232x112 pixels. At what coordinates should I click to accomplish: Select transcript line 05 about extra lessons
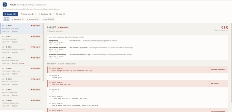click(x=138, y=98)
